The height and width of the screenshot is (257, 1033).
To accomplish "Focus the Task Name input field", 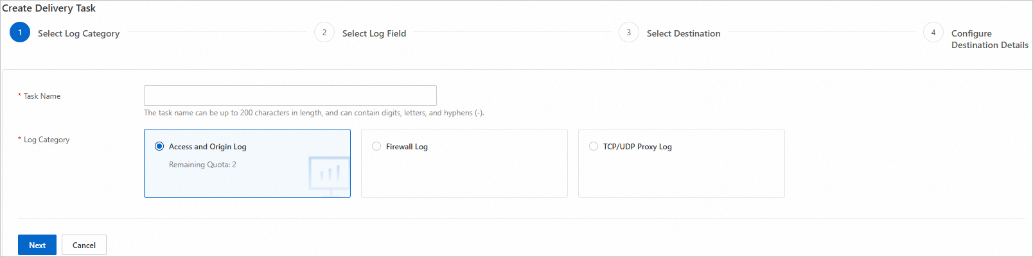I will click(x=290, y=95).
